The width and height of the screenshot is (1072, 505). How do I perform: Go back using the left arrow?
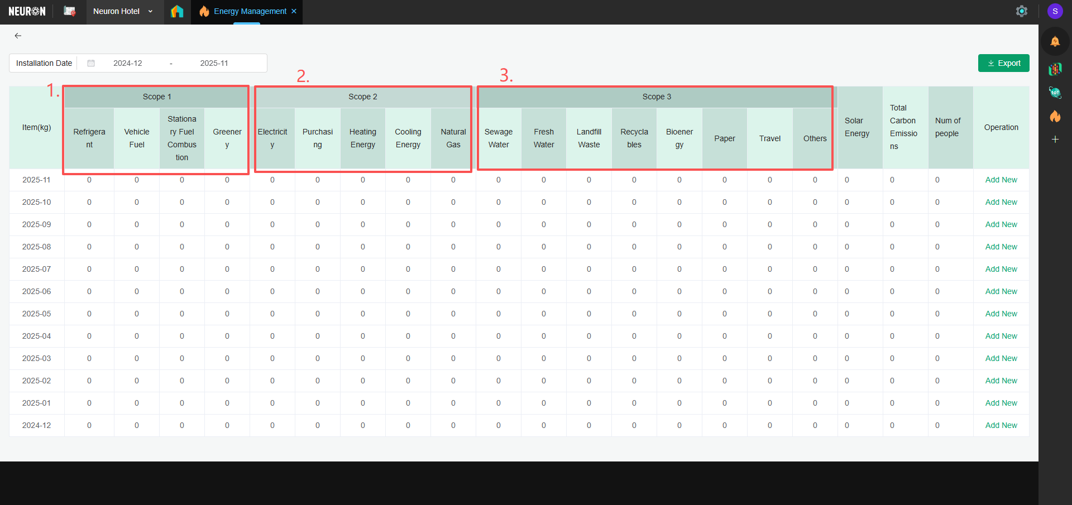click(18, 36)
